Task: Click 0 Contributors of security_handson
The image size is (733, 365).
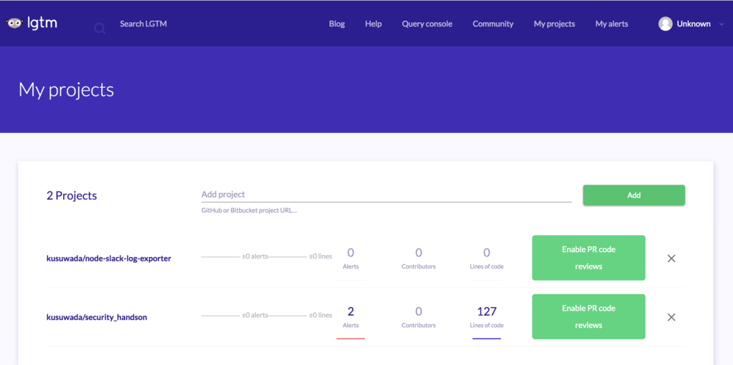Action: point(418,317)
